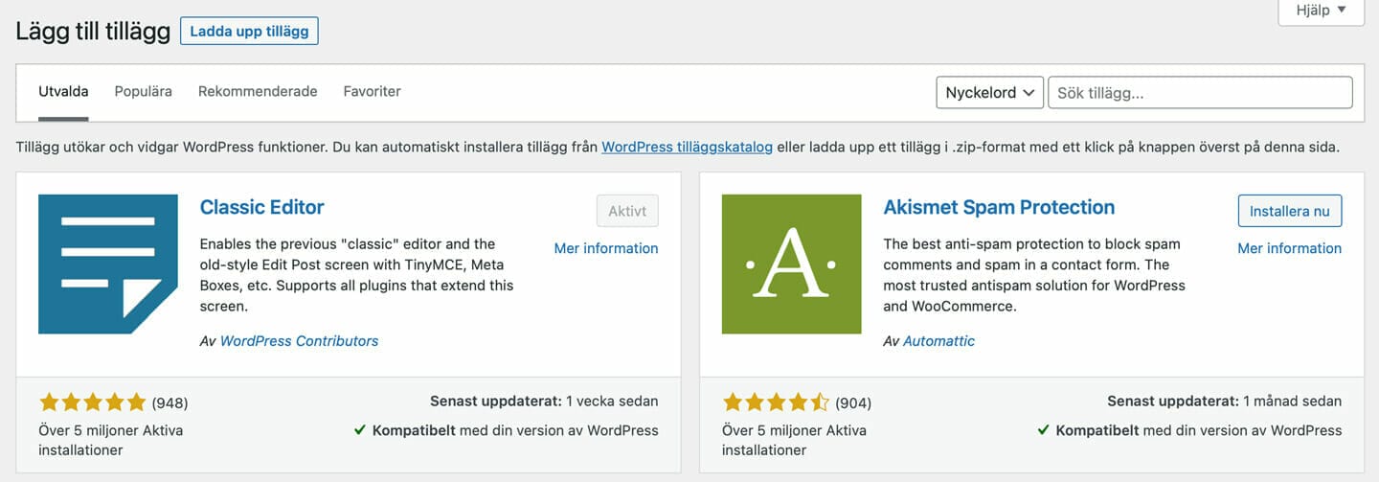Viewport: 1379px width, 482px height.
Task: Click the "1 månad sedan" update text
Action: pos(1292,402)
